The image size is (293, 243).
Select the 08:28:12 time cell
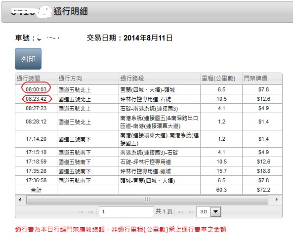coord(36,121)
